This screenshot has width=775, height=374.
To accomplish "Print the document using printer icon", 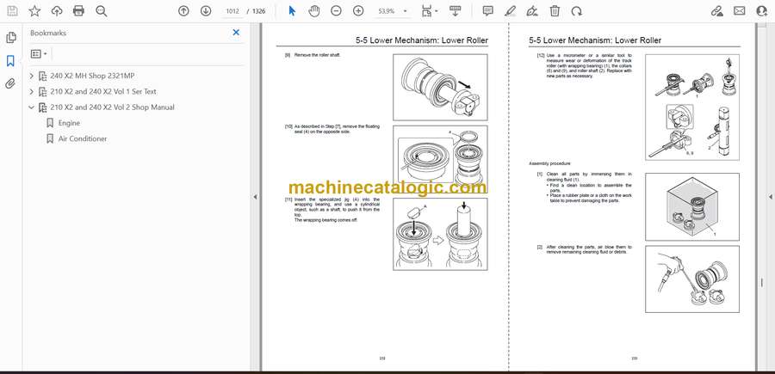I will (x=79, y=11).
